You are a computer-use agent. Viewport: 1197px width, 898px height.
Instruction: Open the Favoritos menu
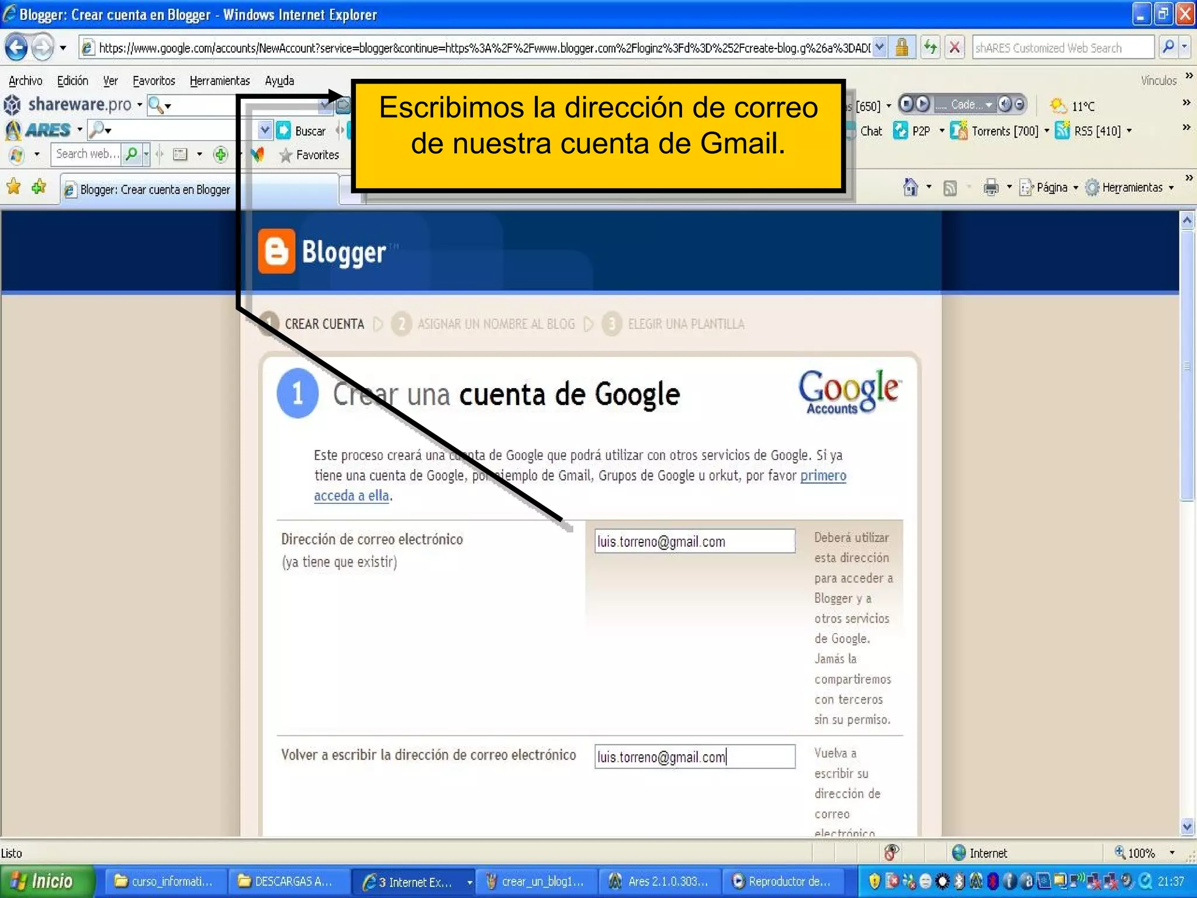(x=154, y=81)
